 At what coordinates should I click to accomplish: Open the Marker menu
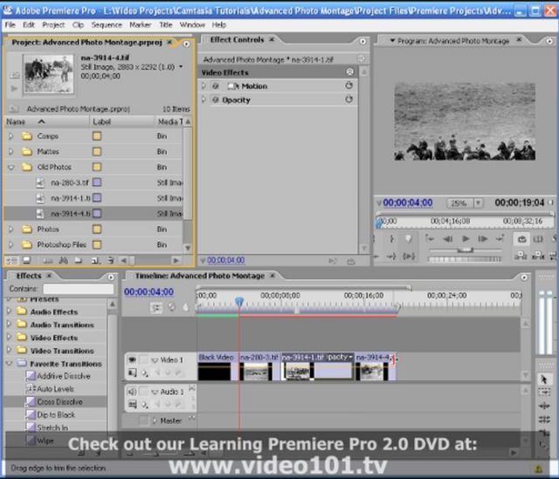(x=140, y=25)
